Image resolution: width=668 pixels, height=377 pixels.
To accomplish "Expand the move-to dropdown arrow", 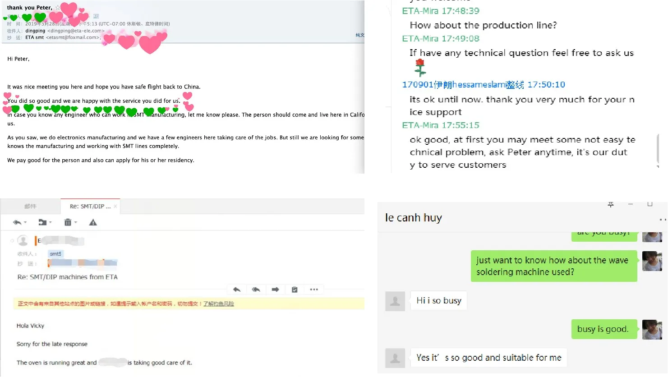I will 51,223.
